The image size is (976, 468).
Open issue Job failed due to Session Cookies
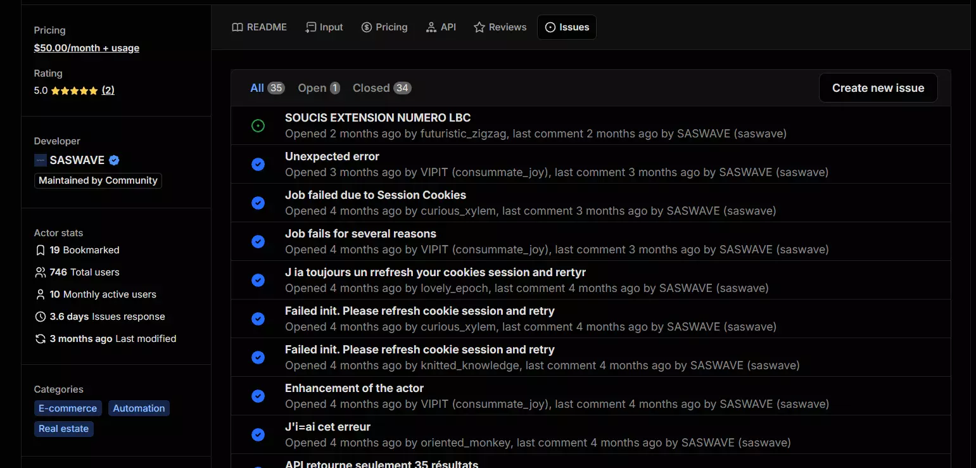click(376, 195)
